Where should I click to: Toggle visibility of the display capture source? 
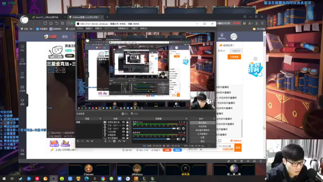(124, 138)
